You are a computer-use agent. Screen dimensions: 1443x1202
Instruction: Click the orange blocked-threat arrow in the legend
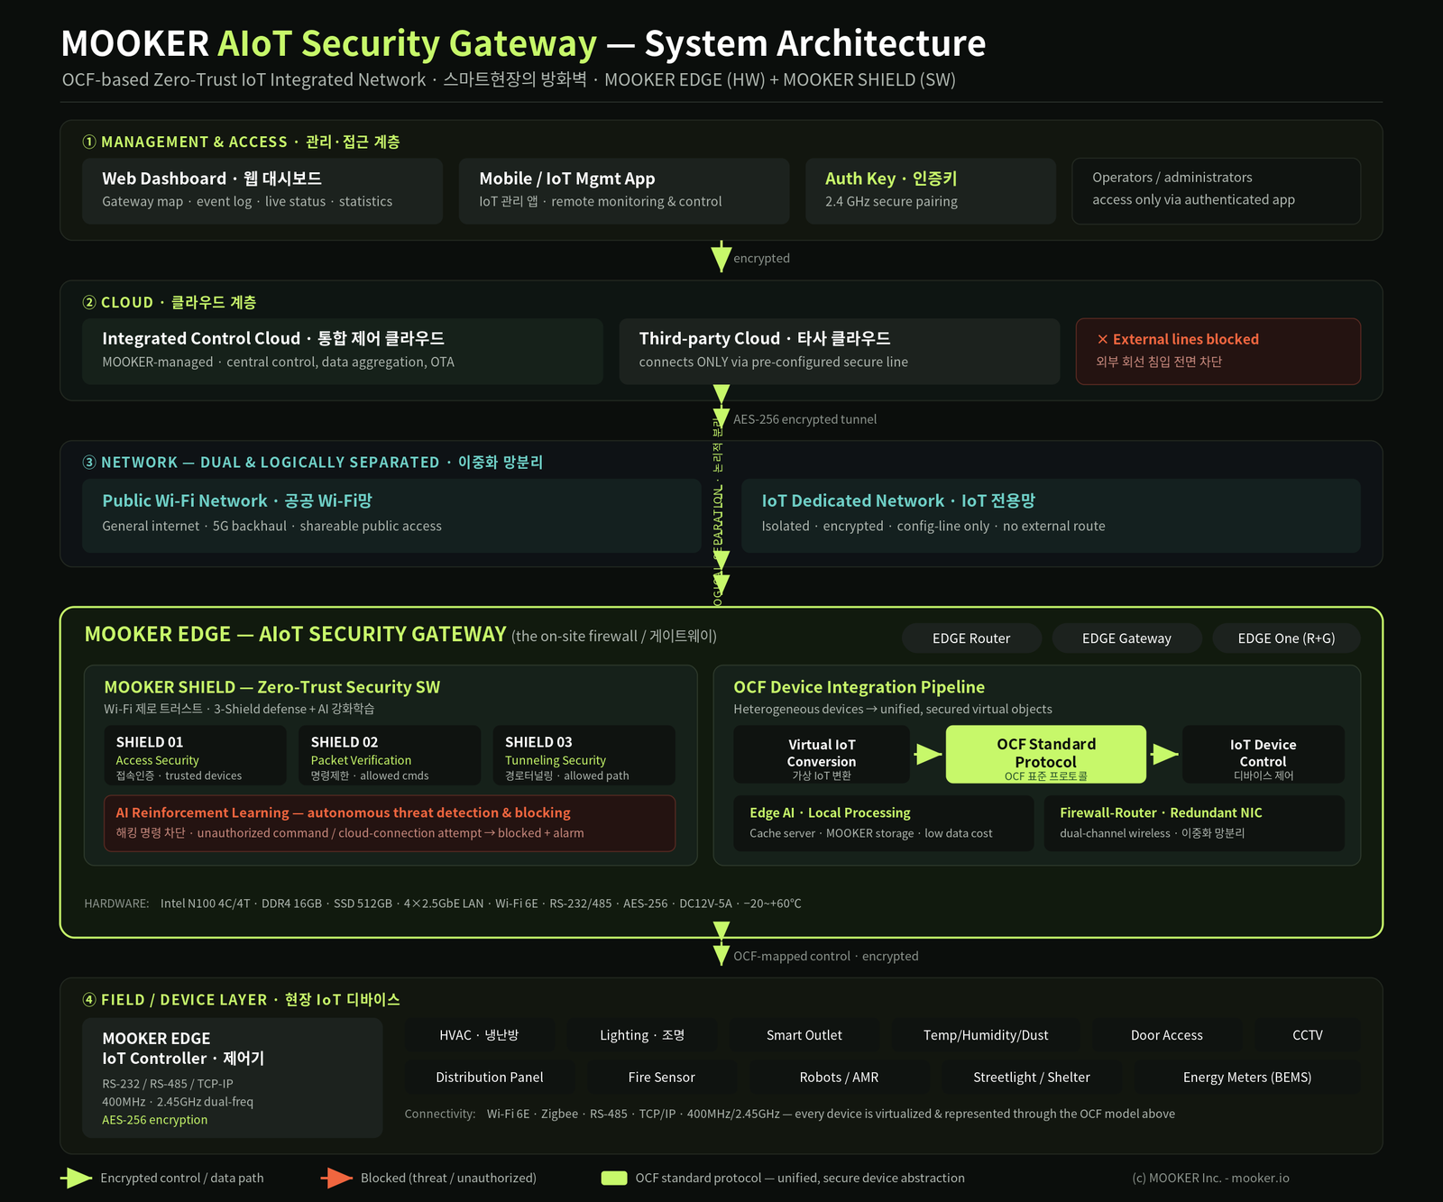point(336,1178)
